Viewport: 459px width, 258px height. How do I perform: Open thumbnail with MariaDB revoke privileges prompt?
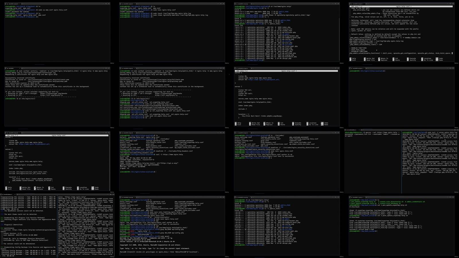pos(172,226)
